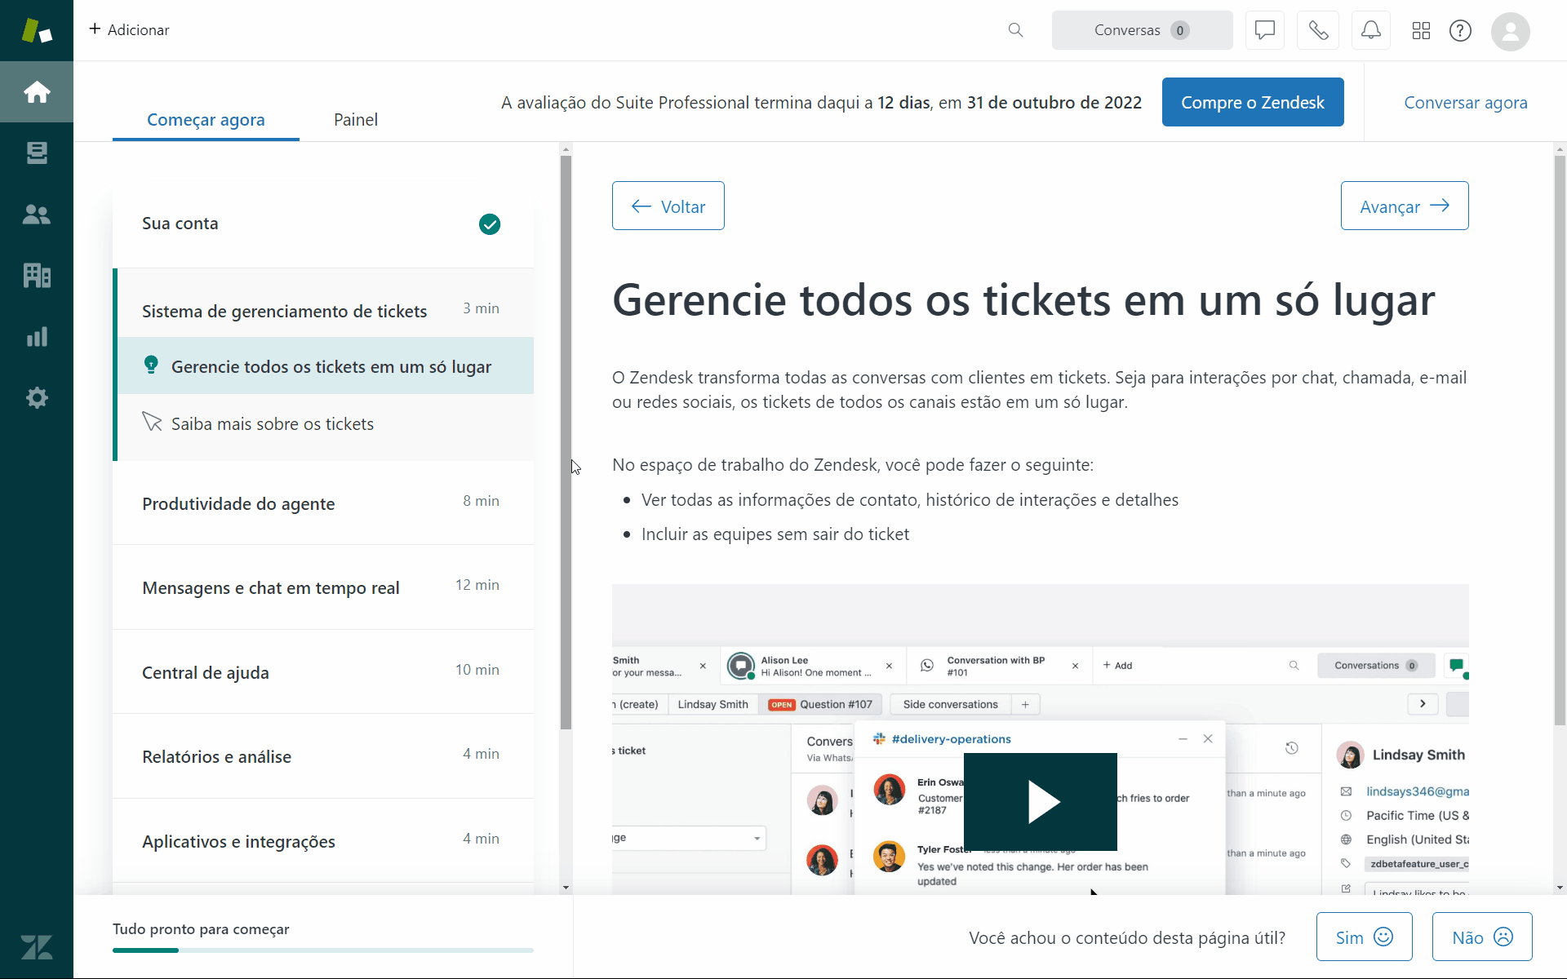This screenshot has height=979, width=1567.
Task: Open the chat bubble icon in the top bar
Action: (x=1265, y=30)
